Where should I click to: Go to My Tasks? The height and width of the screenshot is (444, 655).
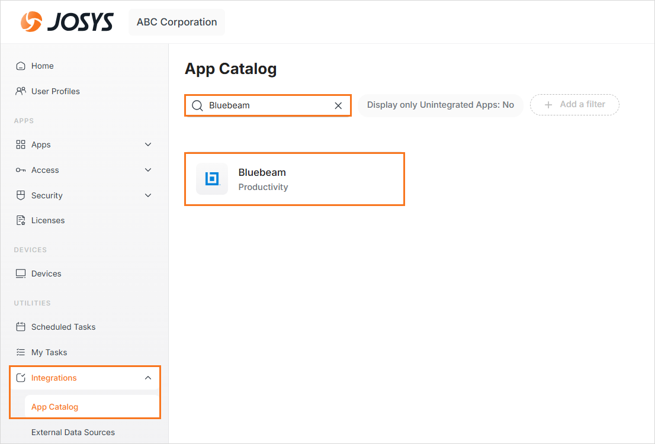pyautogui.click(x=49, y=352)
